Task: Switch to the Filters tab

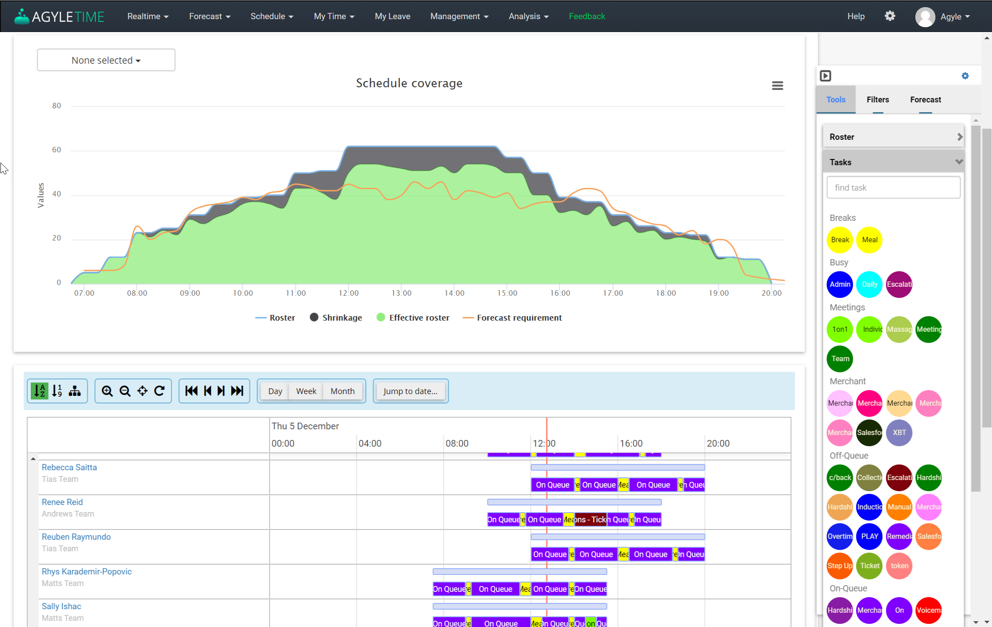Action: [877, 100]
